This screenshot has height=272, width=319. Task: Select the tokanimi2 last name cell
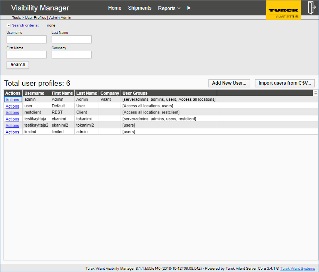[x=87, y=125]
